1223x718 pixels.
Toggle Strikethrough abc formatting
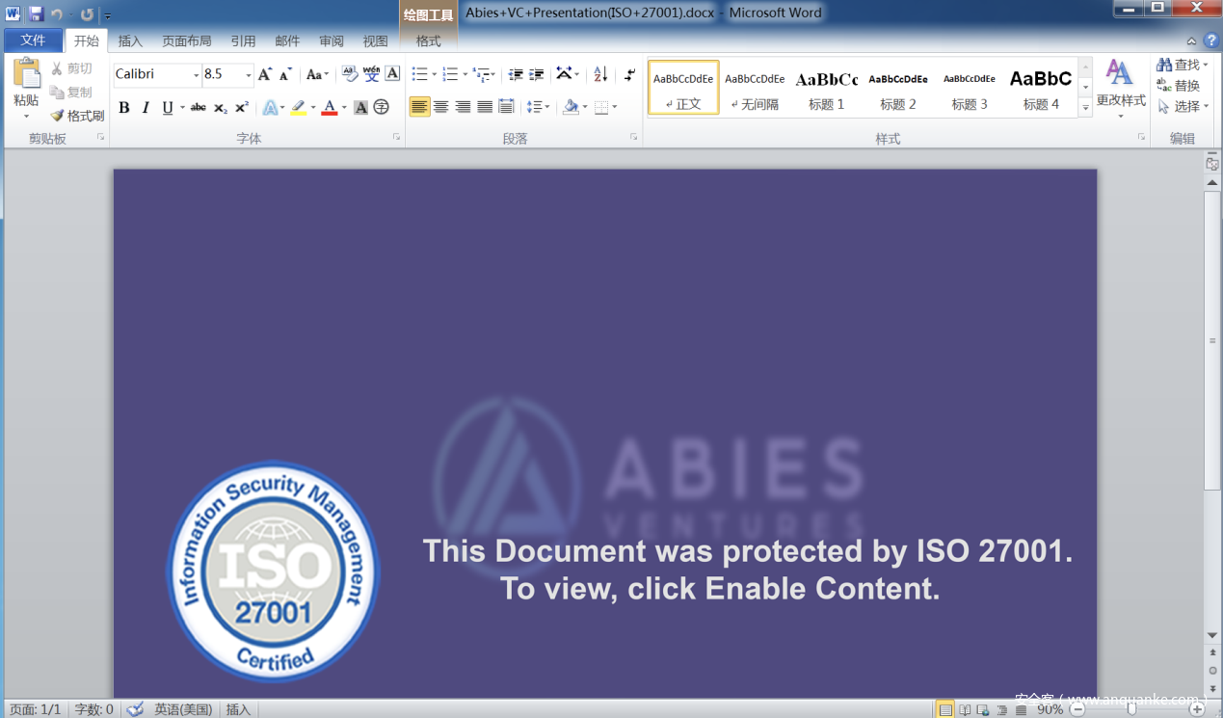[x=198, y=107]
